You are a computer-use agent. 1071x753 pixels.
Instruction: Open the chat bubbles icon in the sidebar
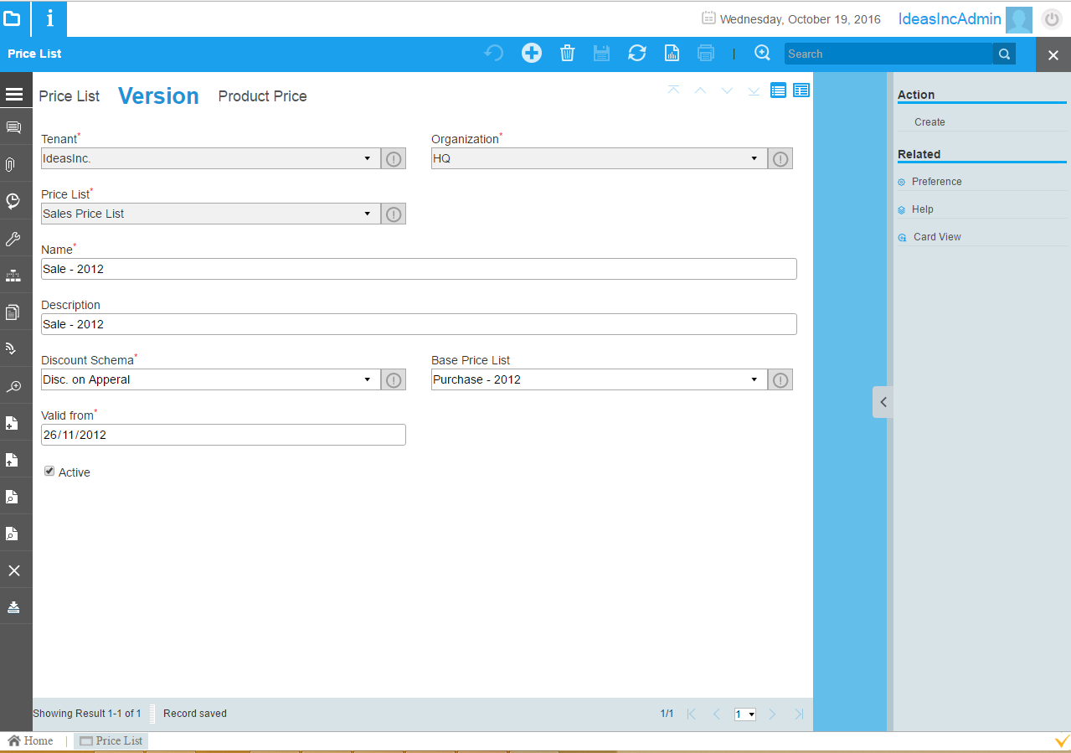(x=13, y=127)
